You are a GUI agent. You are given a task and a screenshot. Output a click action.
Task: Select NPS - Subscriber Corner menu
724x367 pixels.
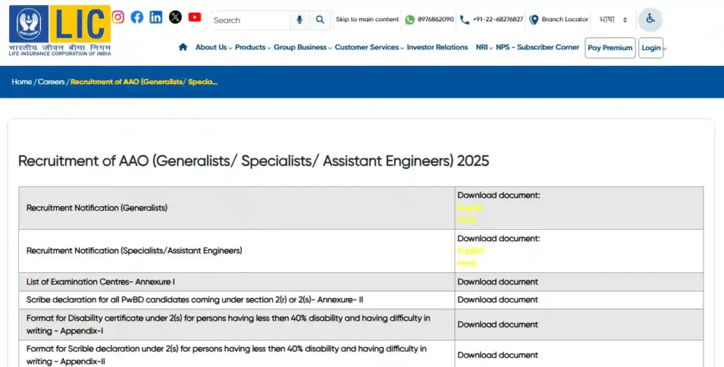pyautogui.click(x=537, y=47)
